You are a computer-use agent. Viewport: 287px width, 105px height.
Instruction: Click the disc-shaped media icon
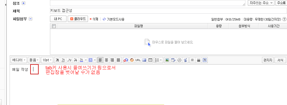coord(180,60)
